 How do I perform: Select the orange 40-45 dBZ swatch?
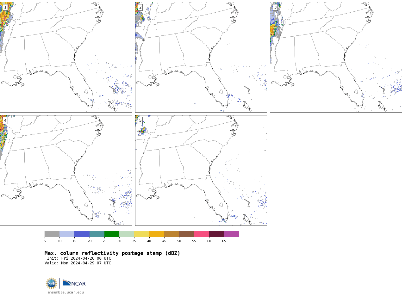point(157,234)
